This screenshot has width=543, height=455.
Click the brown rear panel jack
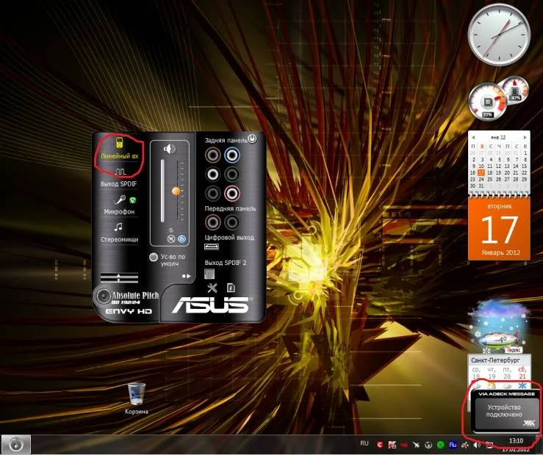(212, 156)
